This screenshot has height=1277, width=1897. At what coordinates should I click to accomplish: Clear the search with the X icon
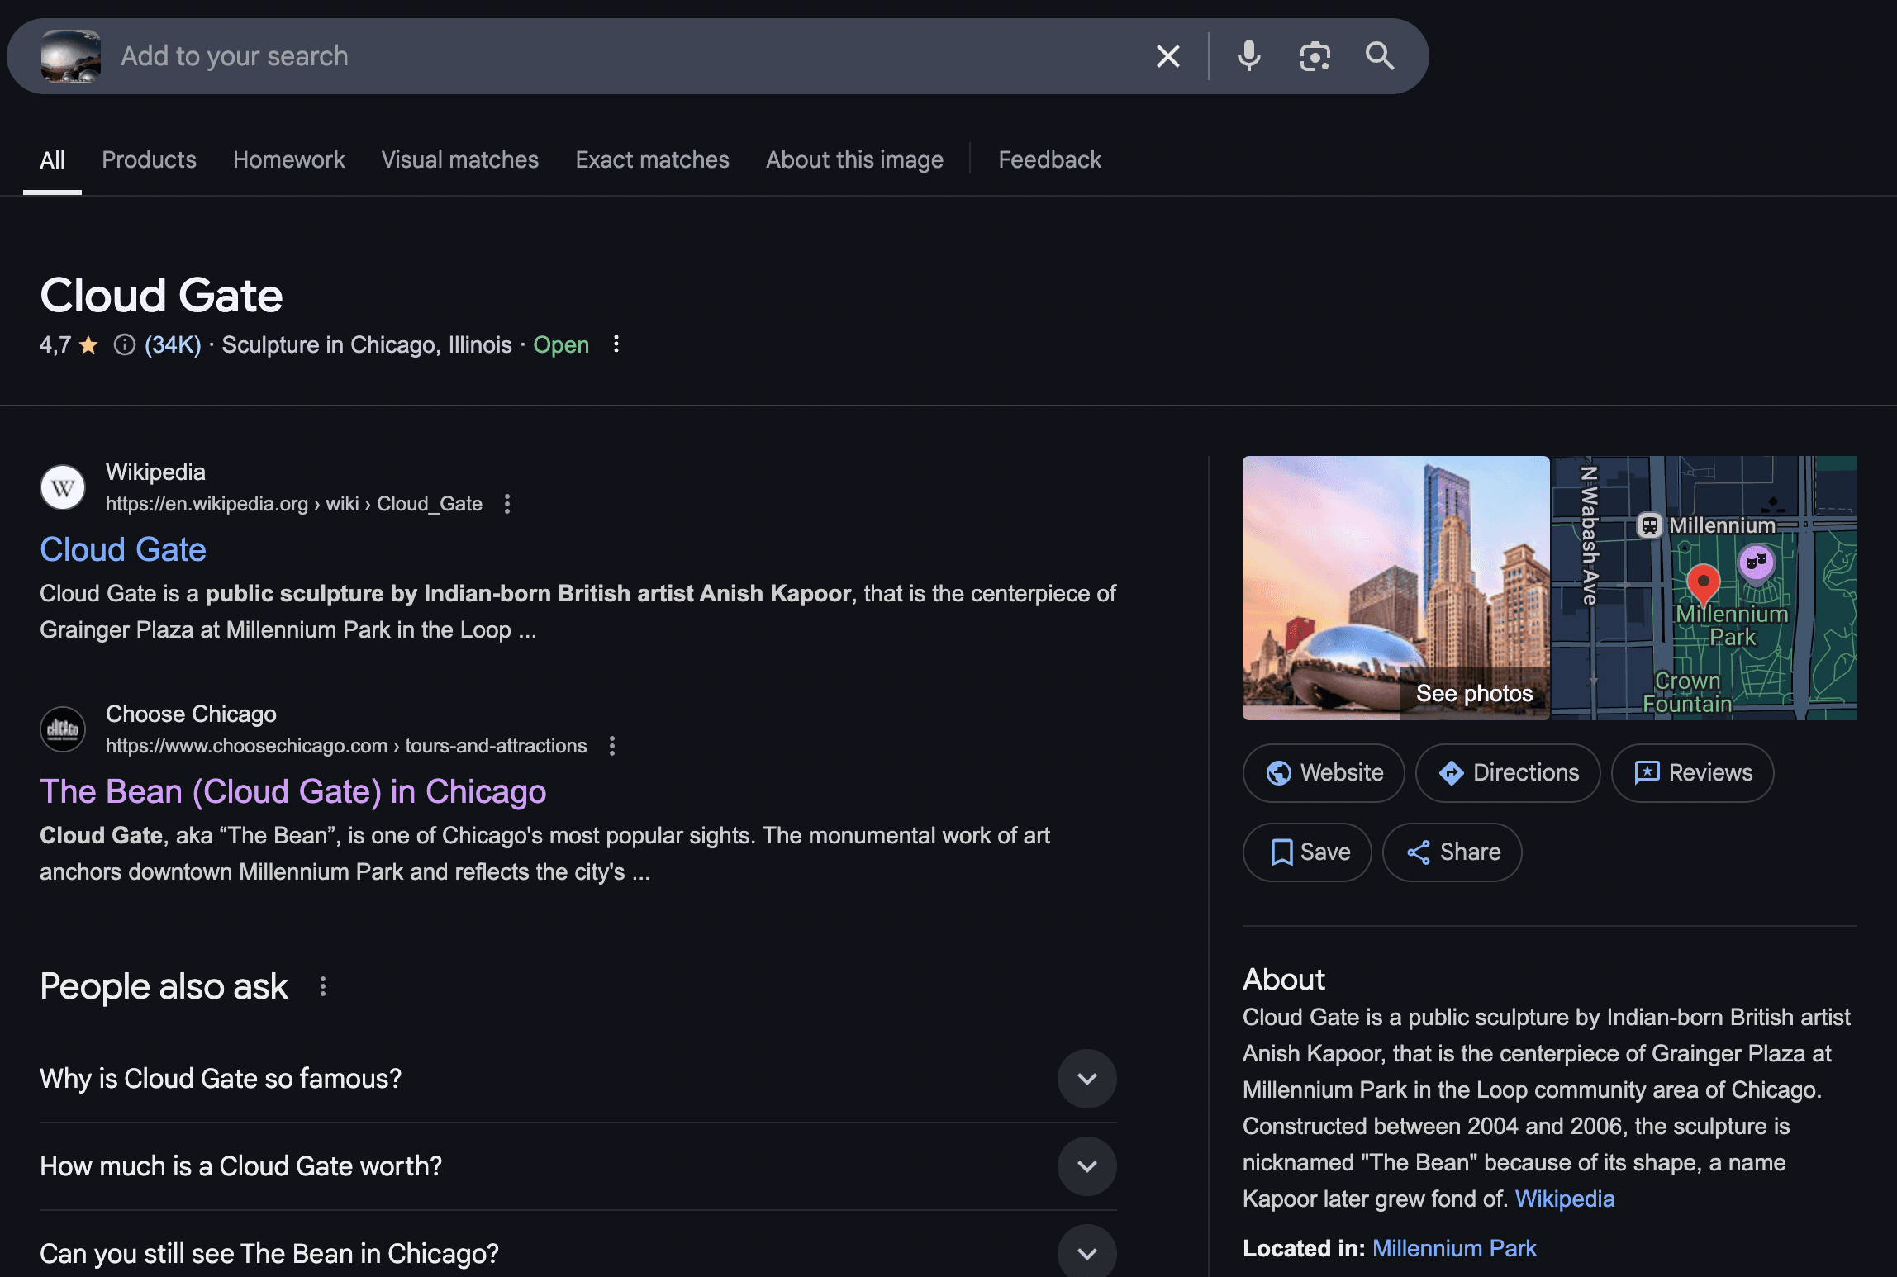click(x=1167, y=56)
